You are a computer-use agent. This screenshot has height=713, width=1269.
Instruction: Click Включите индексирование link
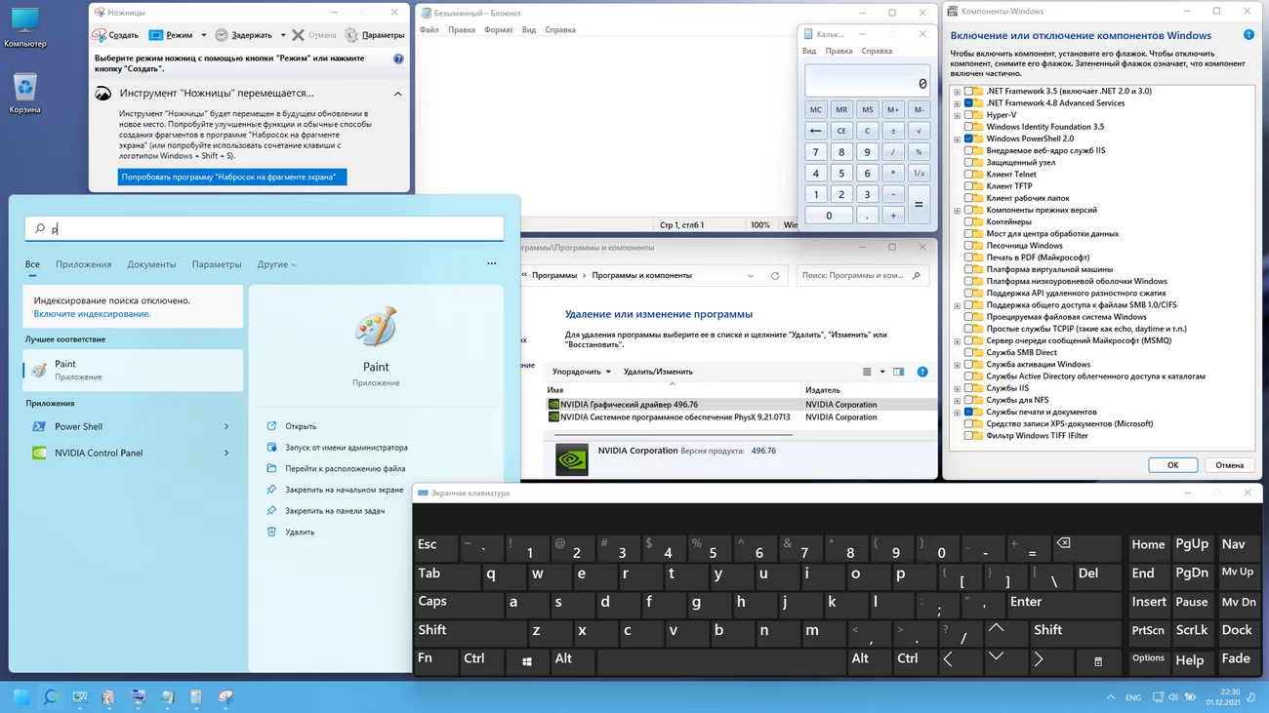click(x=92, y=314)
